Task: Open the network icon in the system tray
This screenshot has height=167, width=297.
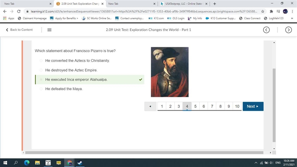Action: click(x=261, y=163)
